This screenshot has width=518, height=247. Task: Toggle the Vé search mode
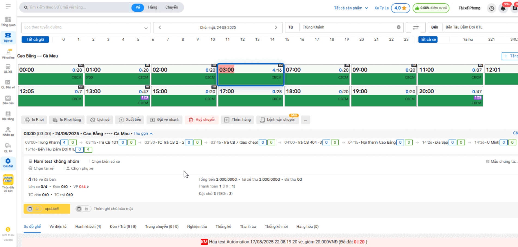click(x=138, y=7)
